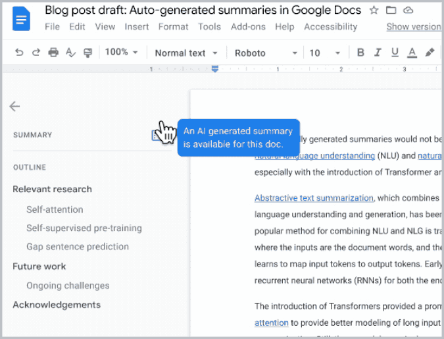Click the Undo icon
444x339 pixels.
coord(19,53)
